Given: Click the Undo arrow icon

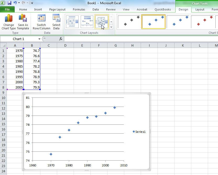Looking at the screenshot, I should [15, 3].
